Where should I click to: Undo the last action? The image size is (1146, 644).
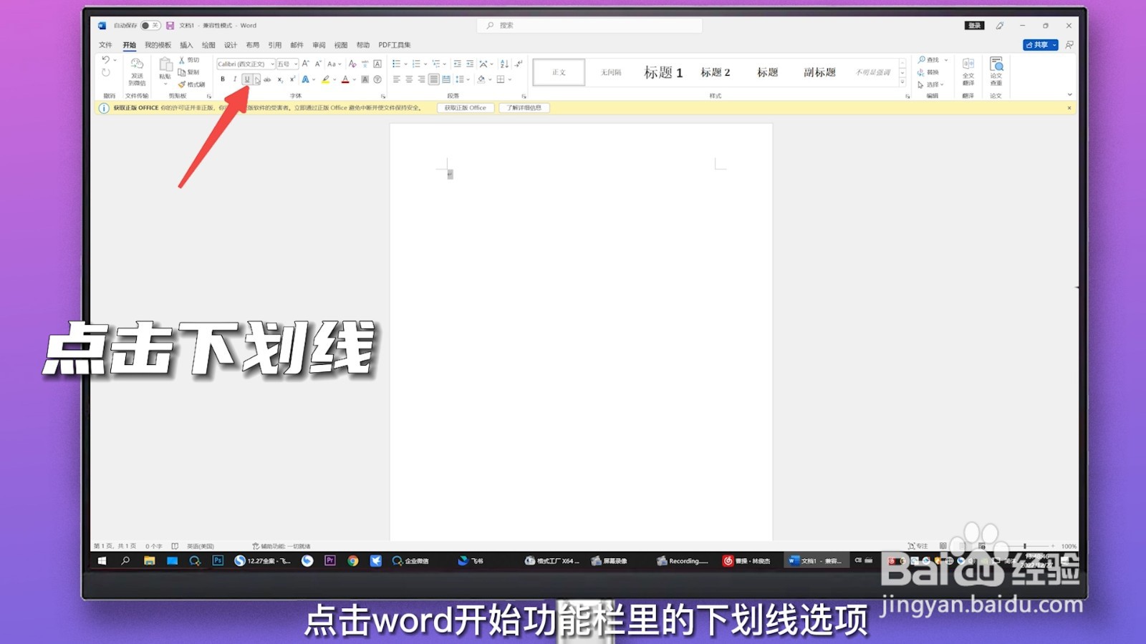point(106,60)
